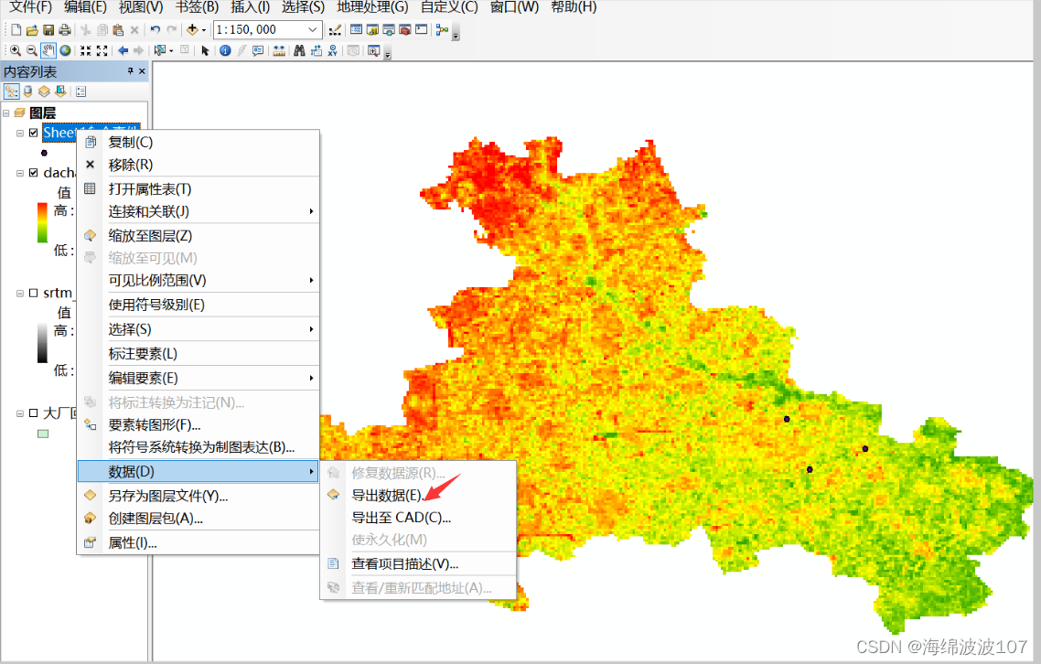
Task: Toggle auto-hide pin of 内容列表 panel
Action: pyautogui.click(x=130, y=71)
